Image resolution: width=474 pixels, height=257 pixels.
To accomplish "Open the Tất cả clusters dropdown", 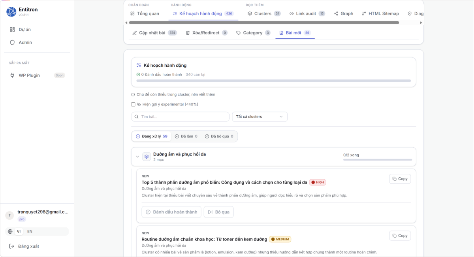I will click(x=260, y=116).
